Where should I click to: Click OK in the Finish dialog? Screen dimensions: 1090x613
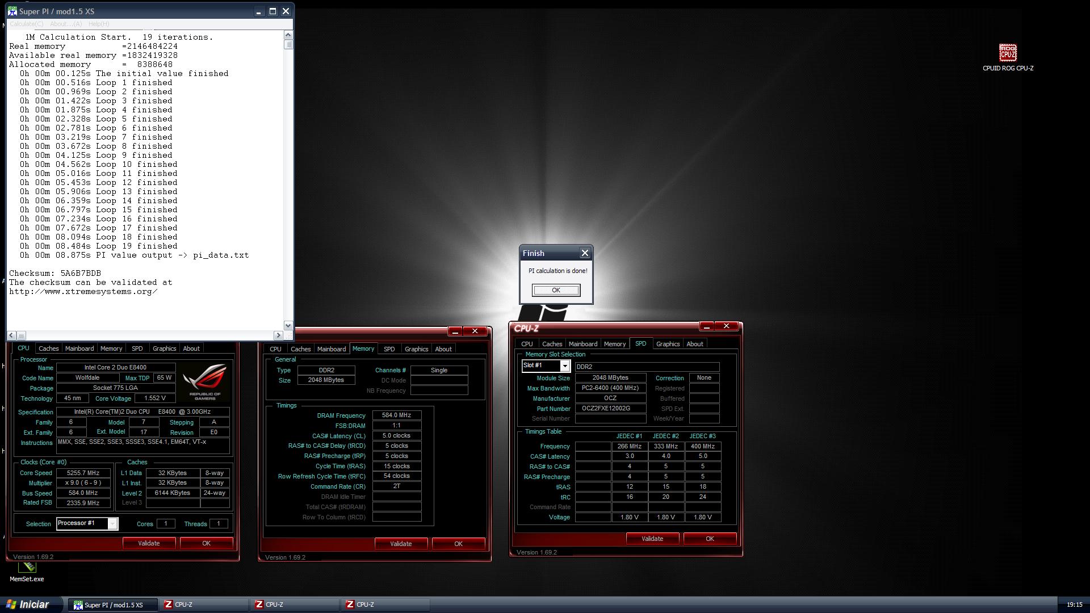556,290
